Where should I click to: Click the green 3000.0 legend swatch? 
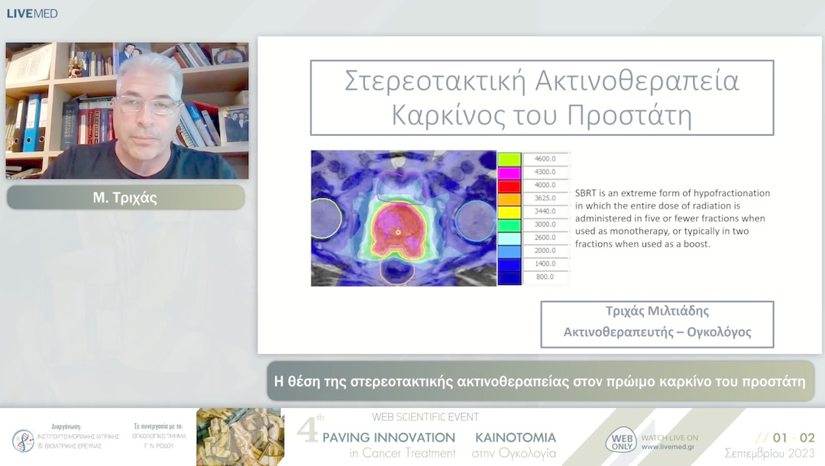pyautogui.click(x=510, y=225)
